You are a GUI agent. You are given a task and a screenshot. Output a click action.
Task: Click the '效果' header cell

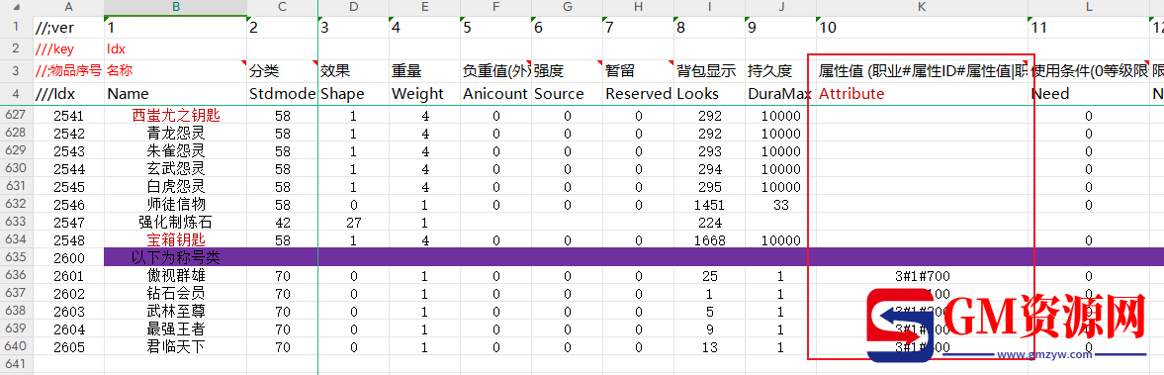(354, 71)
